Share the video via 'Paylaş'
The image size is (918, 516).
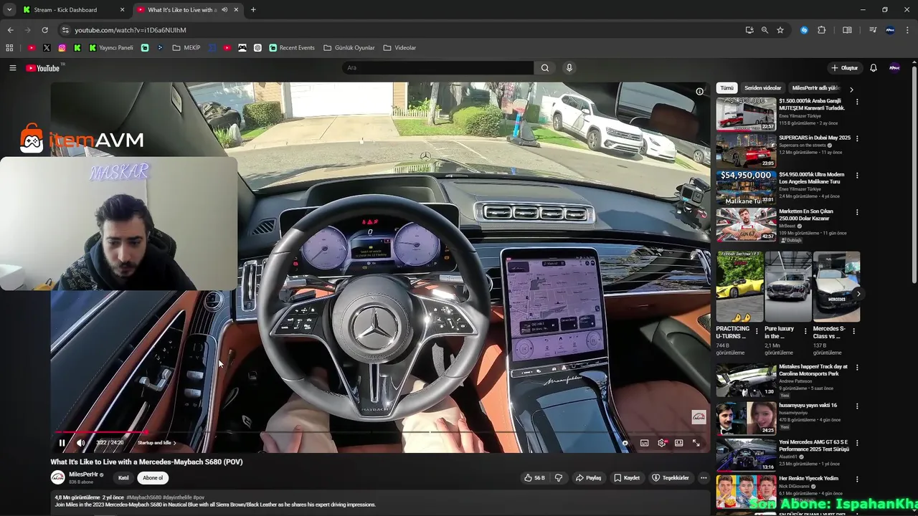(587, 478)
